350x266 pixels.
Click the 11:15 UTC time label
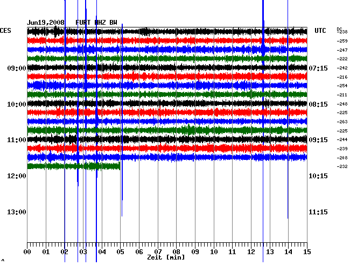click(318, 212)
